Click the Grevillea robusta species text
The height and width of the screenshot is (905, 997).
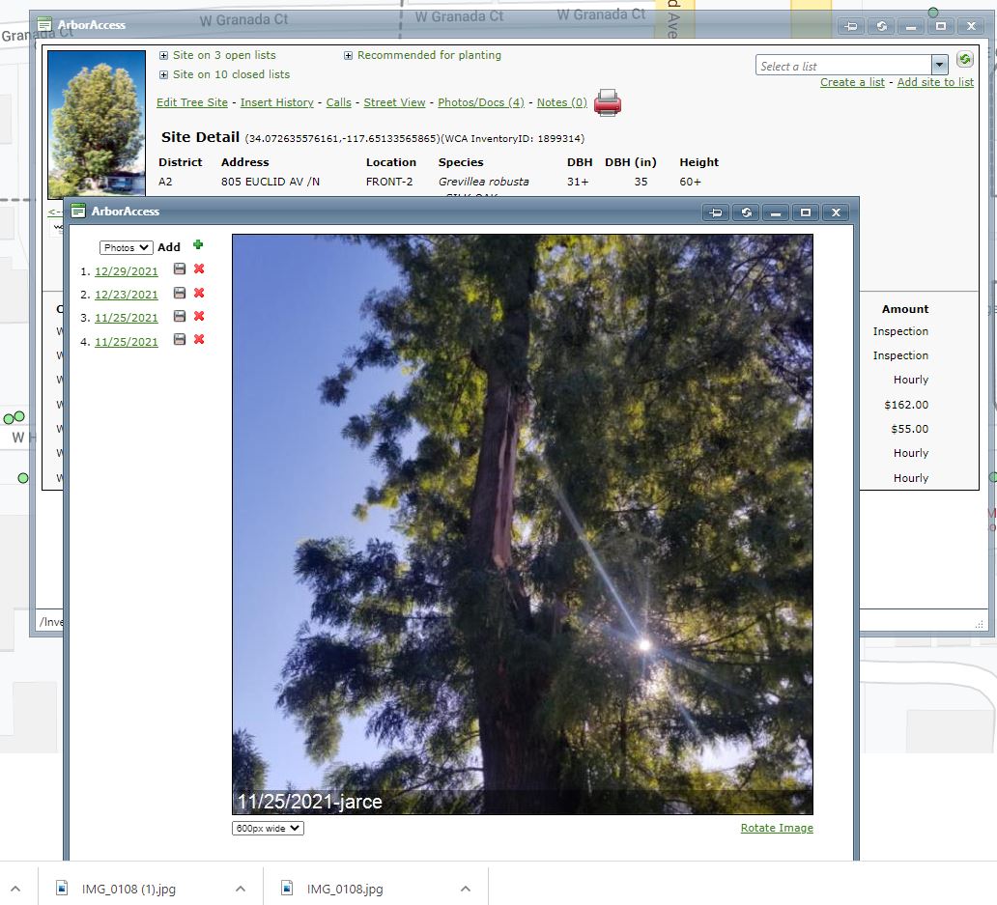(x=483, y=182)
